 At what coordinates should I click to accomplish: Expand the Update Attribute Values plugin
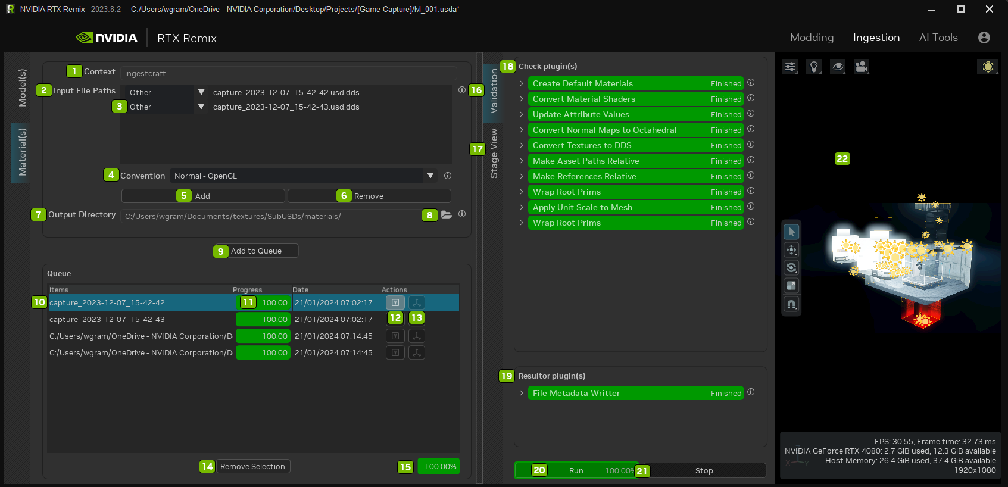coord(522,114)
